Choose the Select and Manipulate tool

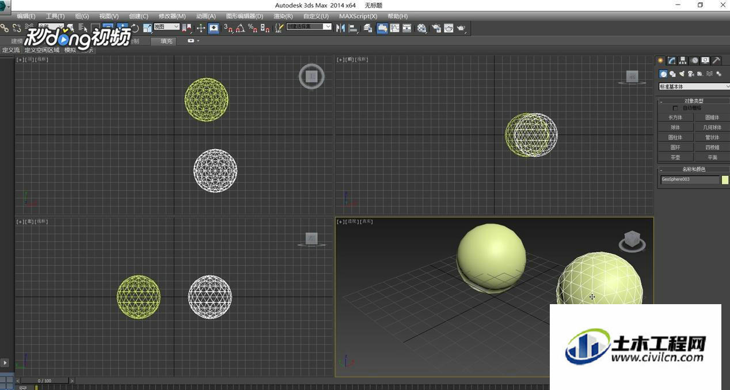(201, 28)
